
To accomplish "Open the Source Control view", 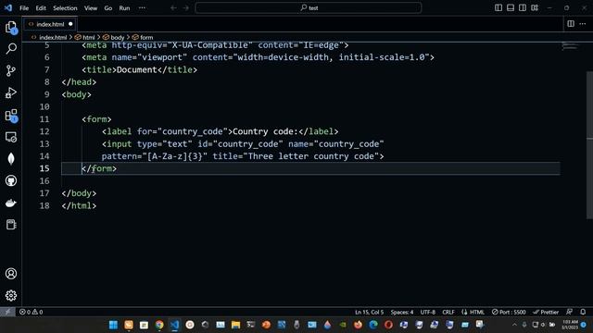I will (x=11, y=70).
